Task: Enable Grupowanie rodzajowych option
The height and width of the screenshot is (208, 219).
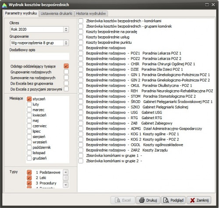Action: [x=66, y=72]
